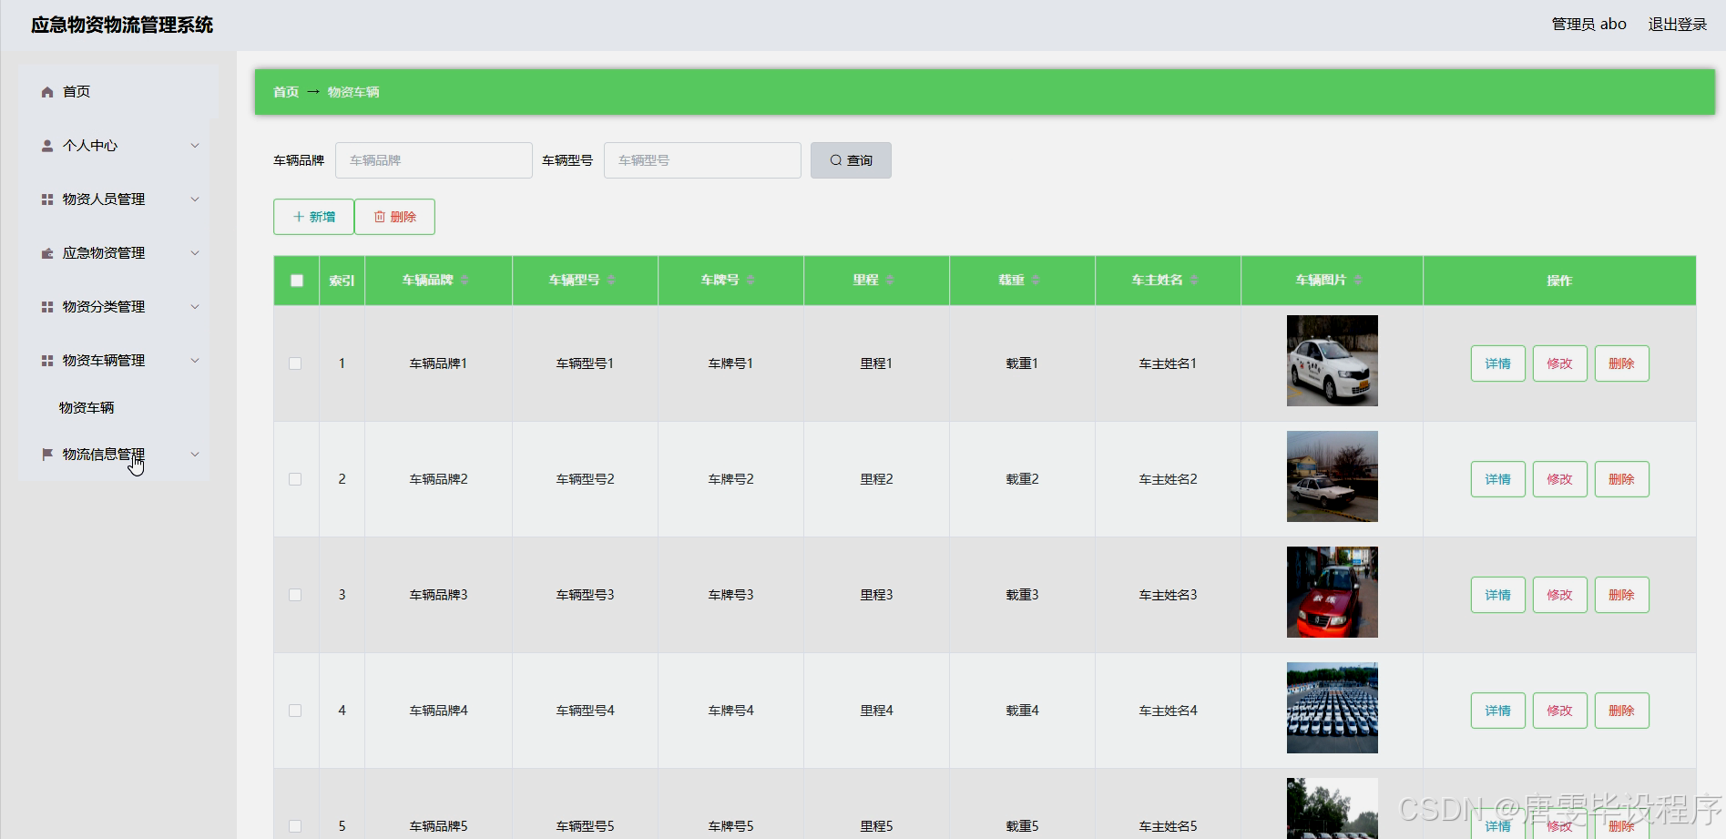Click 删除 for row 车辆品牌3
The width and height of the screenshot is (1726, 839).
(x=1621, y=595)
